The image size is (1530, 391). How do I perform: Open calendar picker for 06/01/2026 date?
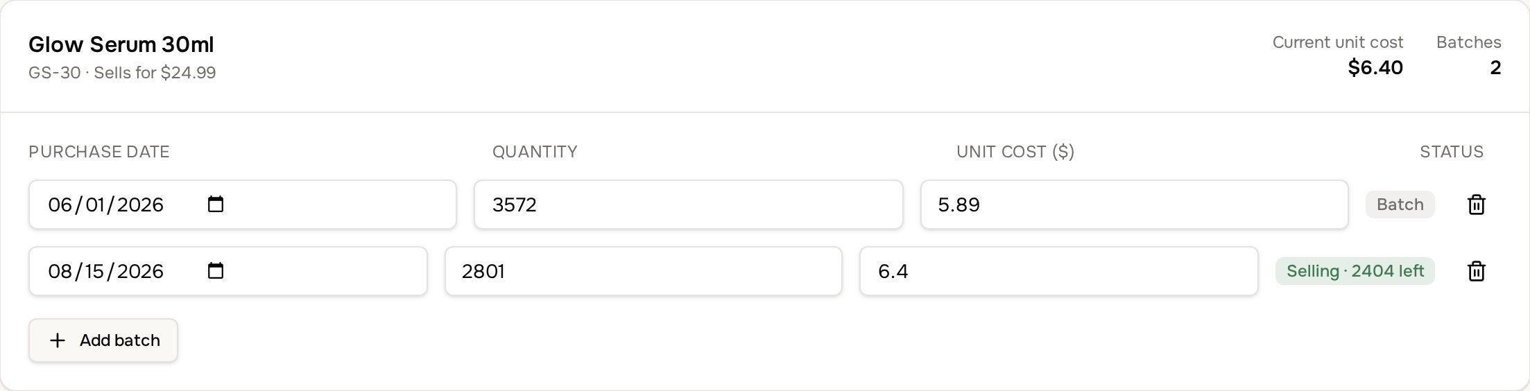click(216, 204)
